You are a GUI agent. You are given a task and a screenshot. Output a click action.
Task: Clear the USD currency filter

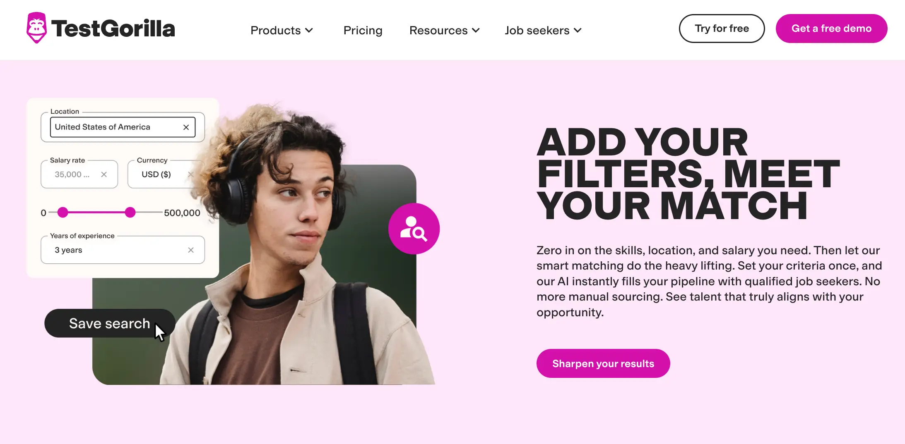click(191, 174)
